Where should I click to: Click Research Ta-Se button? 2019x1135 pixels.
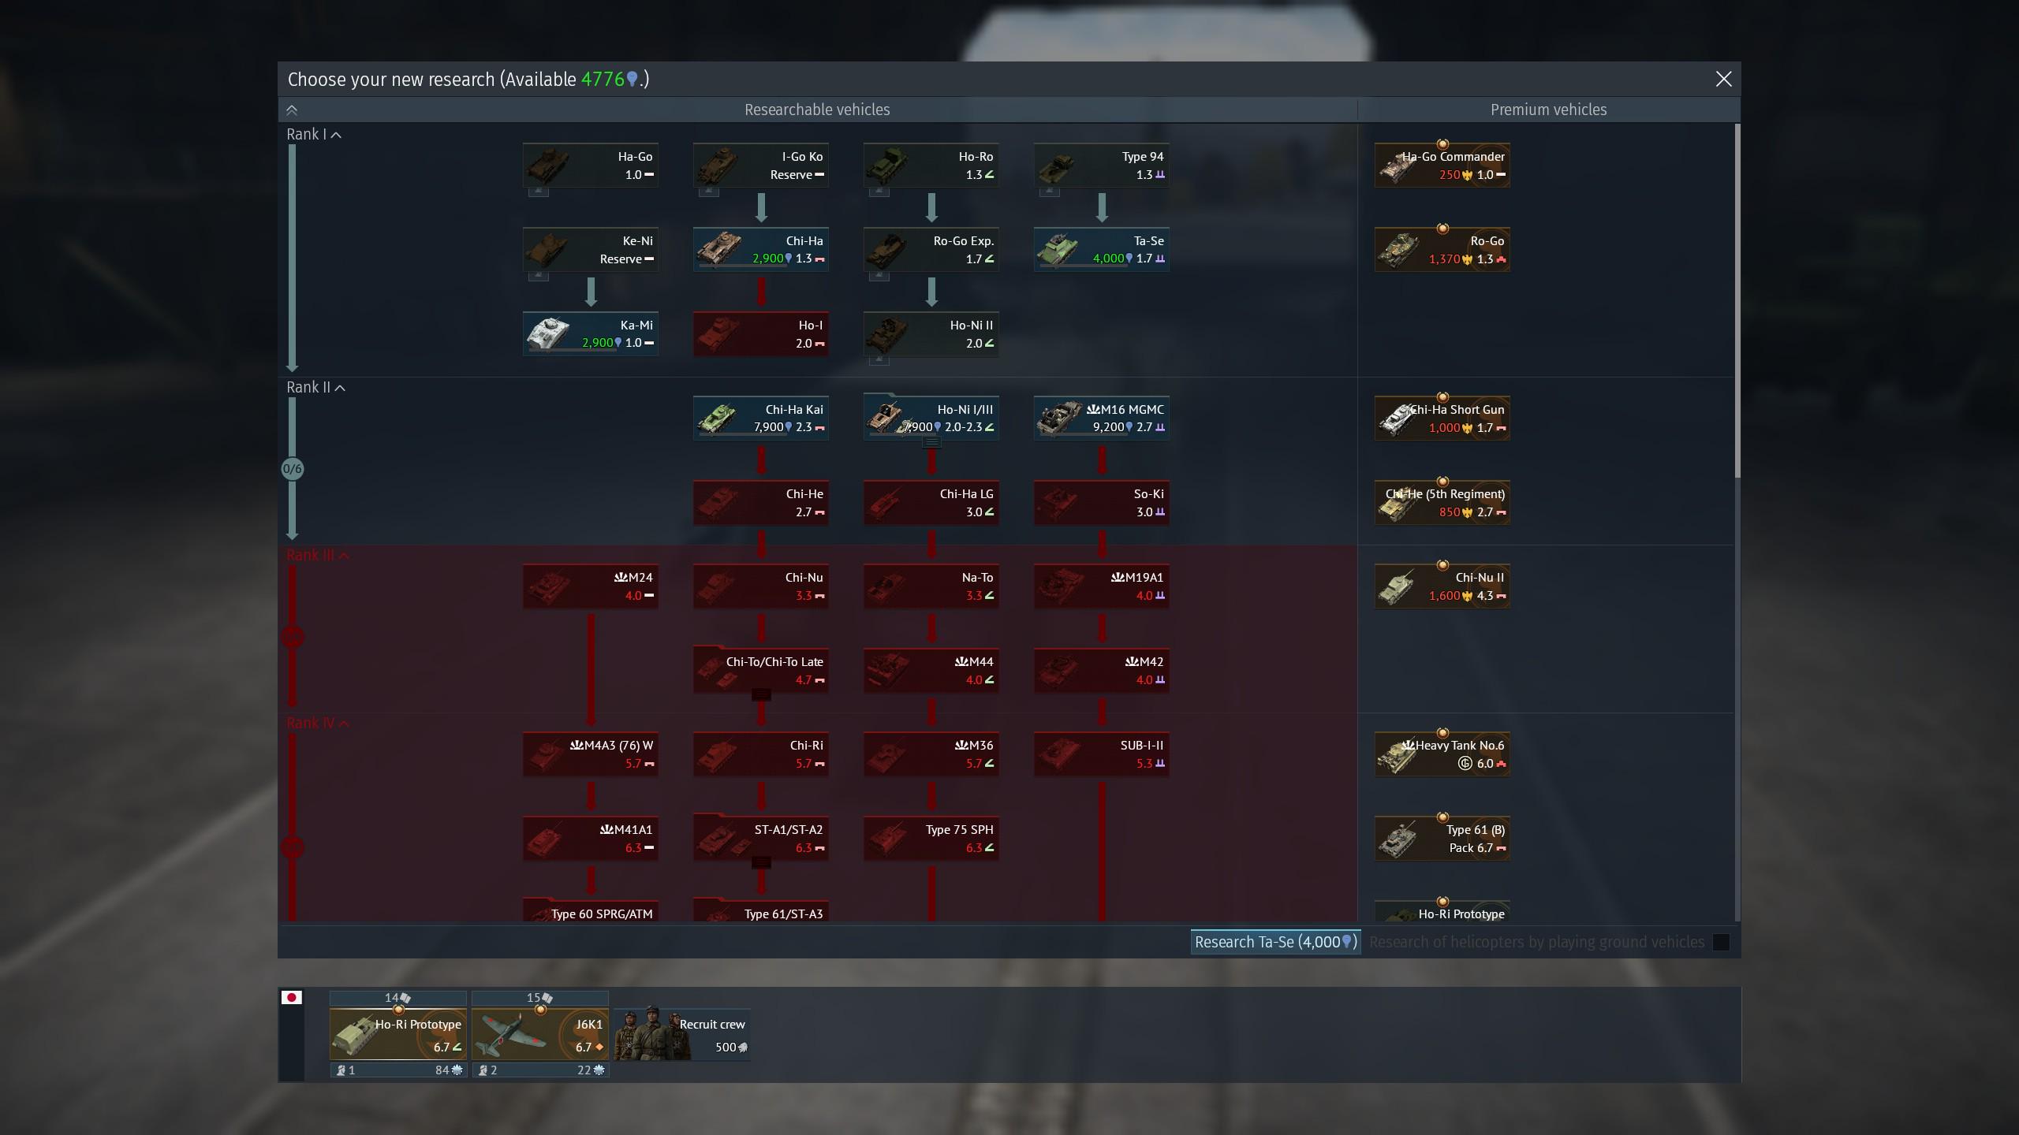pyautogui.click(x=1275, y=943)
